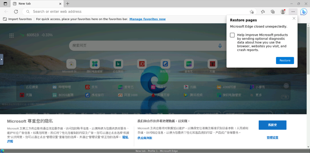Open the apps grid launcher icon
Image resolution: width=310 pixels, height=153 pixels.
pos(11,35)
